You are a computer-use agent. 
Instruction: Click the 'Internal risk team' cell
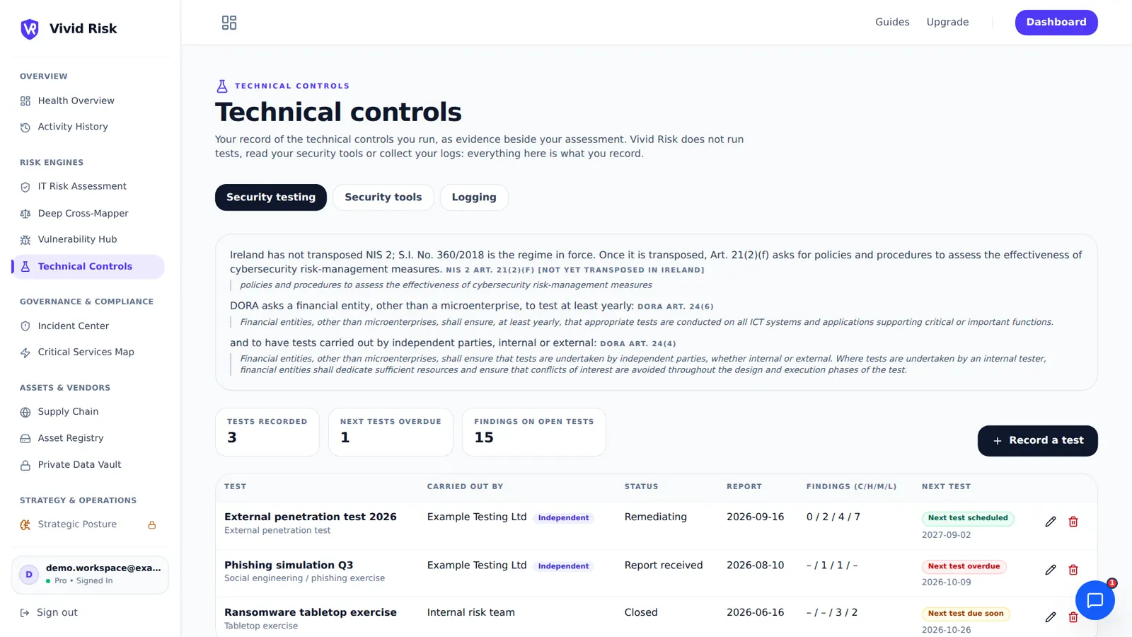coord(470,613)
